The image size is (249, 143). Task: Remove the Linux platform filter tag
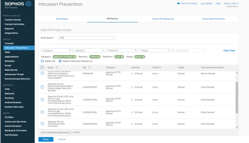click(122, 57)
